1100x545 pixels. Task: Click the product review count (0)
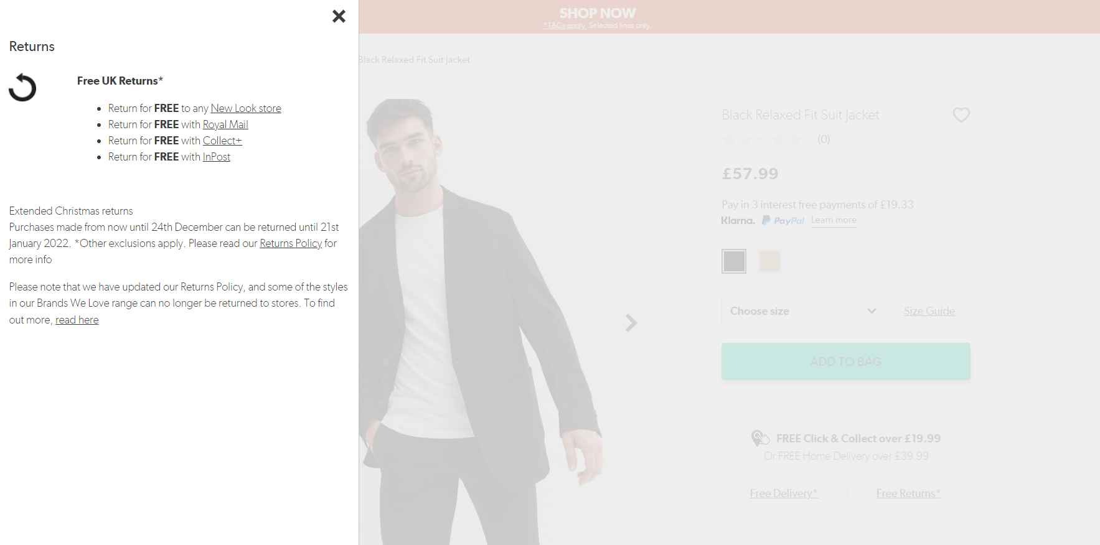(x=823, y=139)
